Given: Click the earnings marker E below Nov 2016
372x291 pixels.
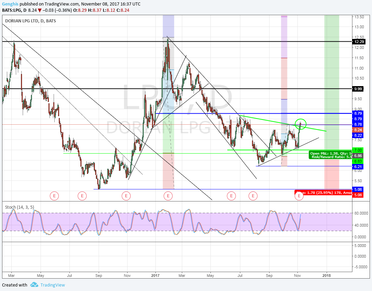Looking at the screenshot, I should pyautogui.click(x=126, y=196).
